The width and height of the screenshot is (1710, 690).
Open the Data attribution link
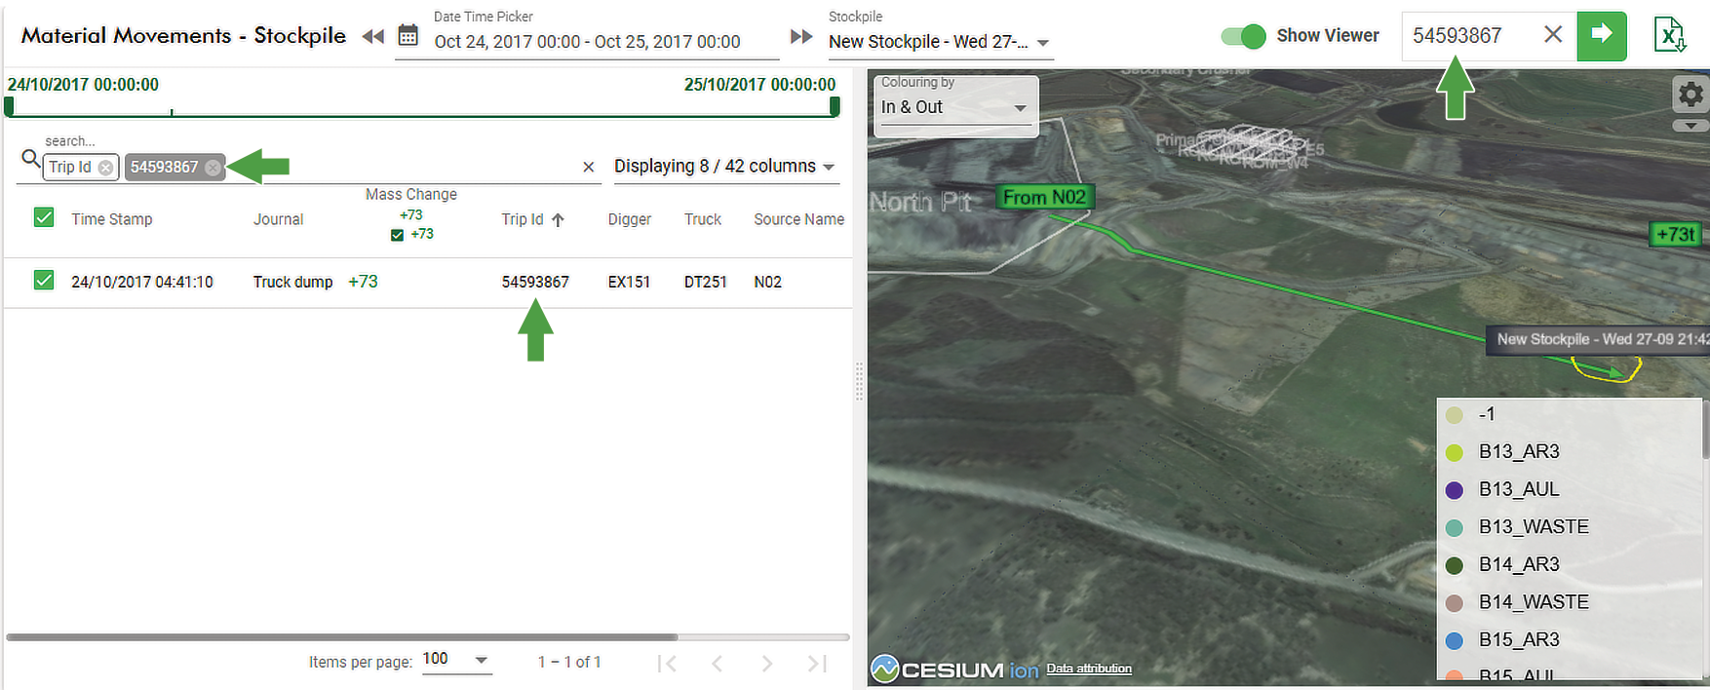point(1089,669)
